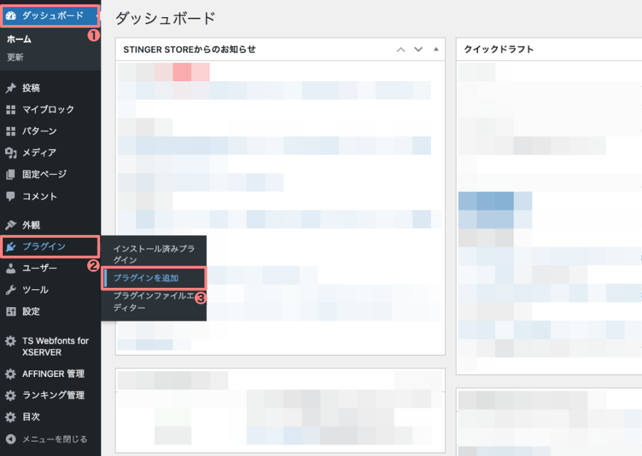This screenshot has width=642, height=456.
Task: Open the ダッシュボード menu
Action: pyautogui.click(x=50, y=16)
